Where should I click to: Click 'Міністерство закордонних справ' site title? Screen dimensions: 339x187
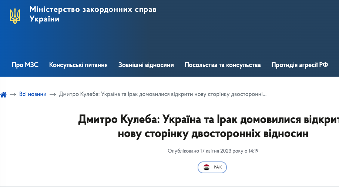[x=93, y=10]
